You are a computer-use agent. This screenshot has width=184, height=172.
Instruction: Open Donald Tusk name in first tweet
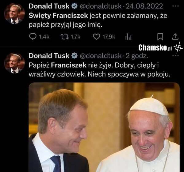(x=49, y=6)
